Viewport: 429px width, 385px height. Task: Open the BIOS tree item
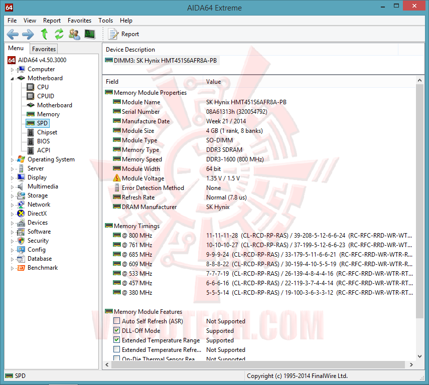44,141
